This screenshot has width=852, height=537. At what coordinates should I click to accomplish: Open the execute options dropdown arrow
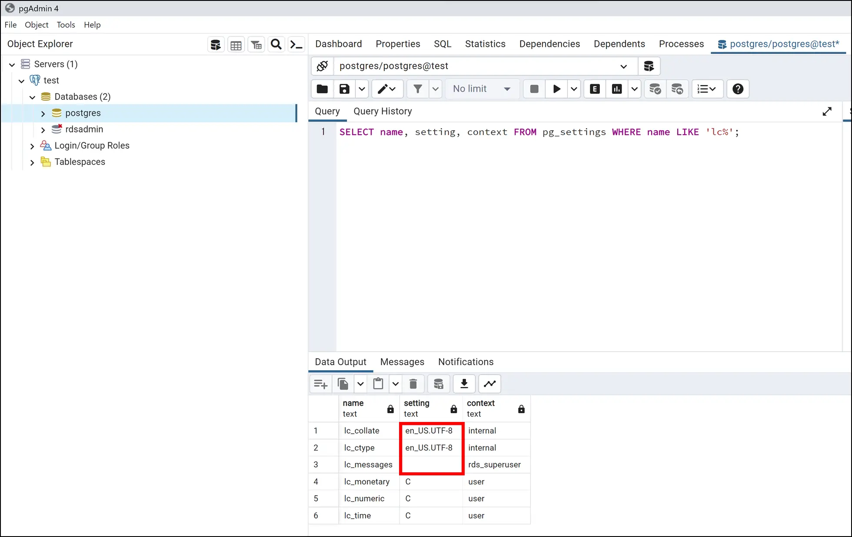point(574,89)
